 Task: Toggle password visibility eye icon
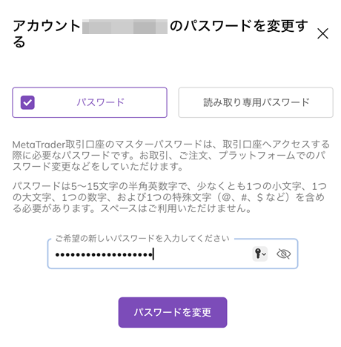click(283, 254)
